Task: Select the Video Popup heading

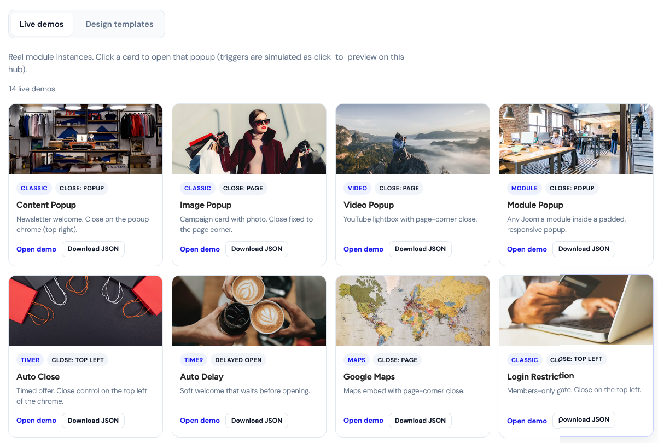Action: pos(369,205)
